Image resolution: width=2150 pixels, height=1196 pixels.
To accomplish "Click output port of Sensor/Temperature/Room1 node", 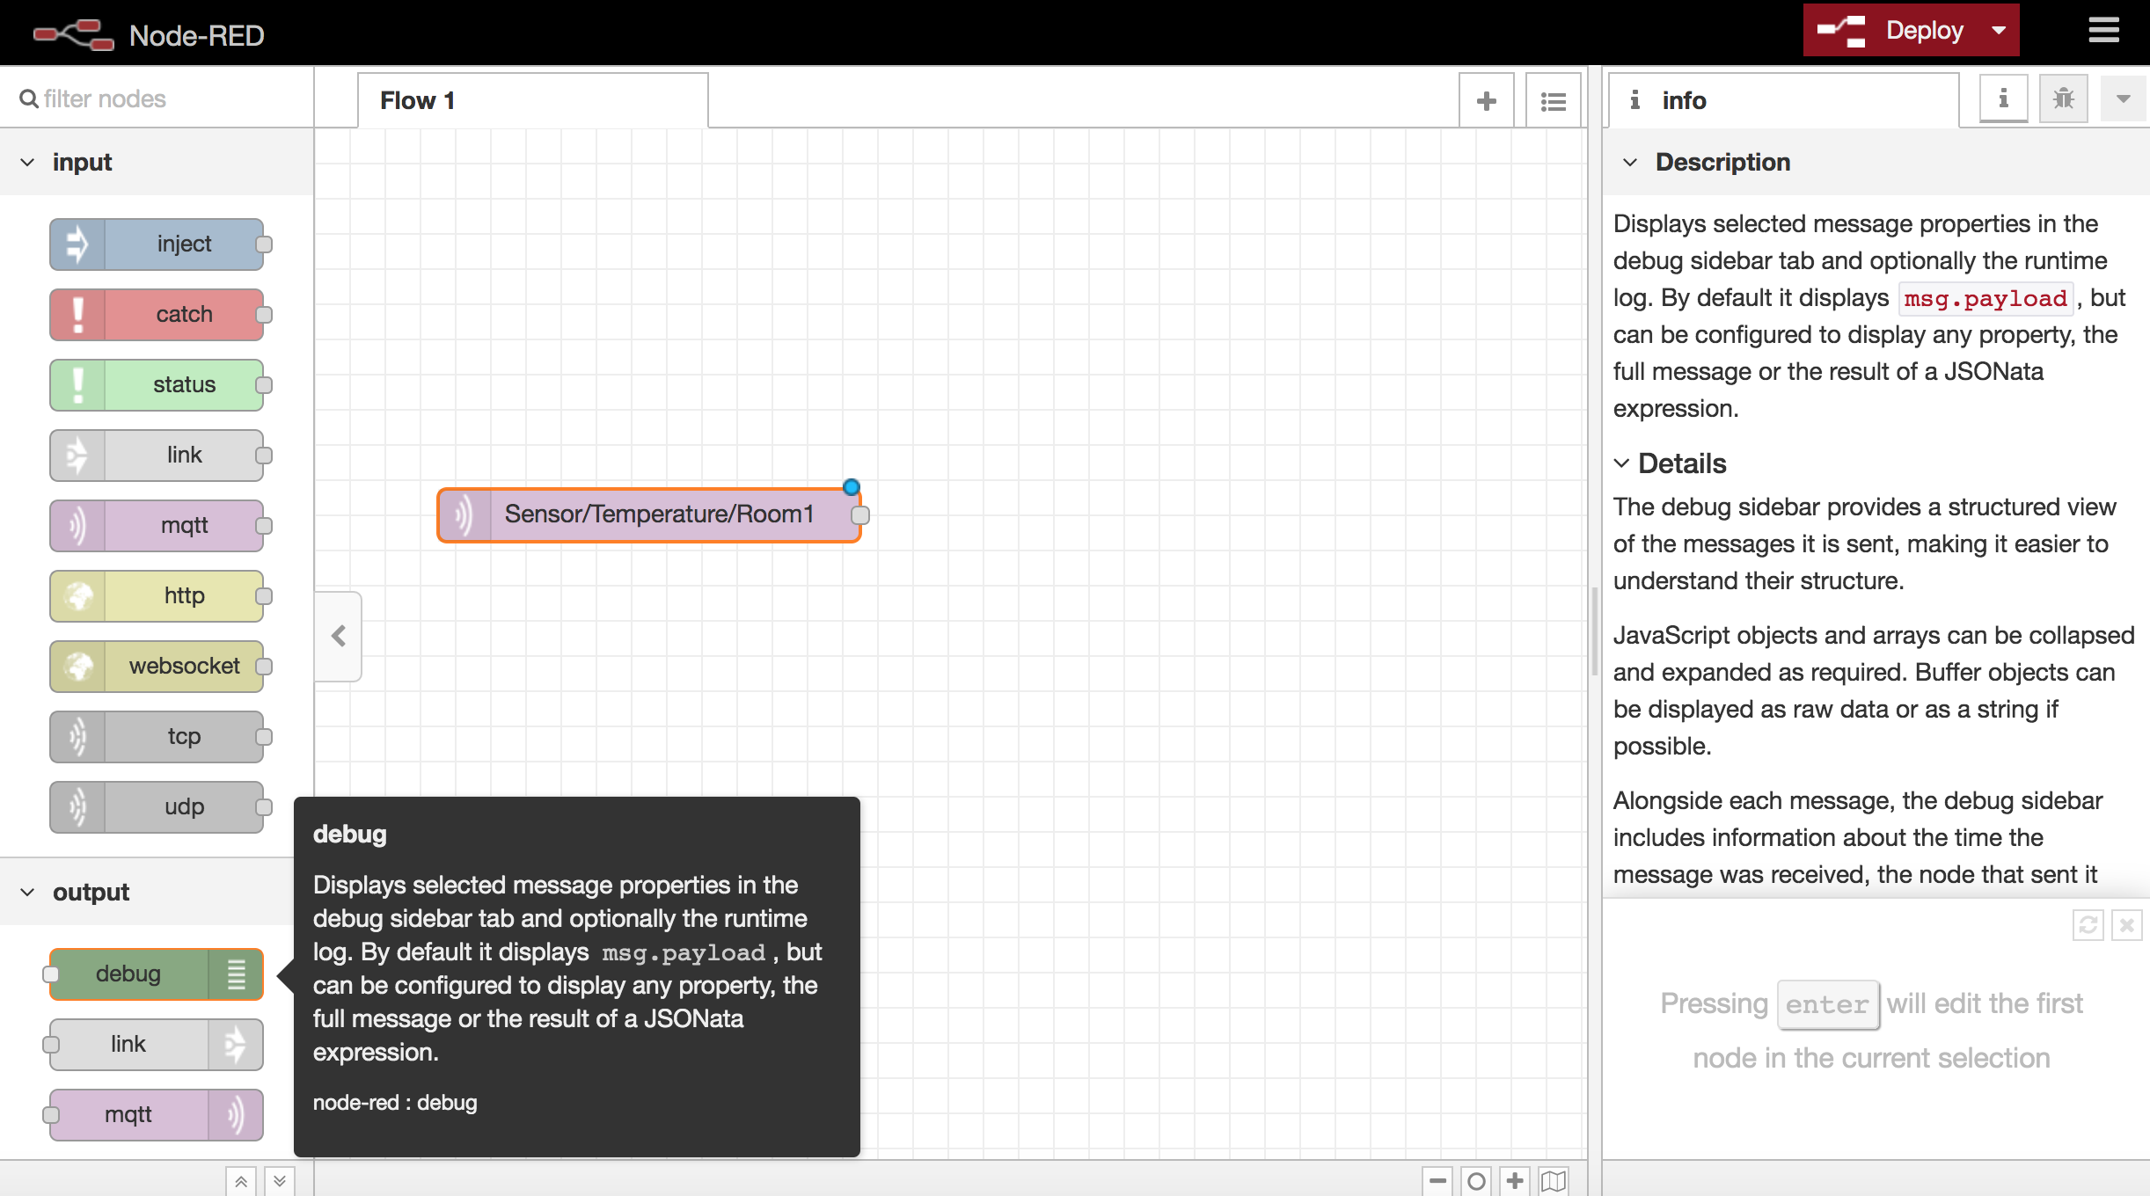I will [860, 515].
